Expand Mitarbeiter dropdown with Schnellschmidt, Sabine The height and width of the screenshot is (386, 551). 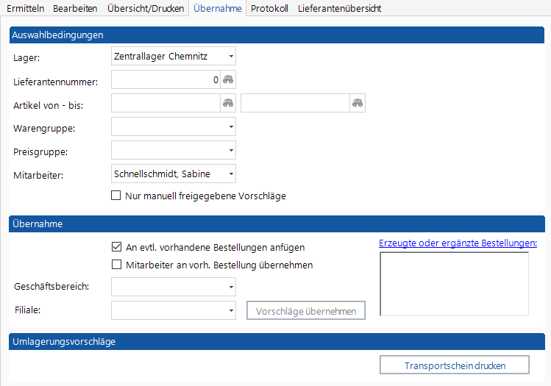[x=230, y=174]
